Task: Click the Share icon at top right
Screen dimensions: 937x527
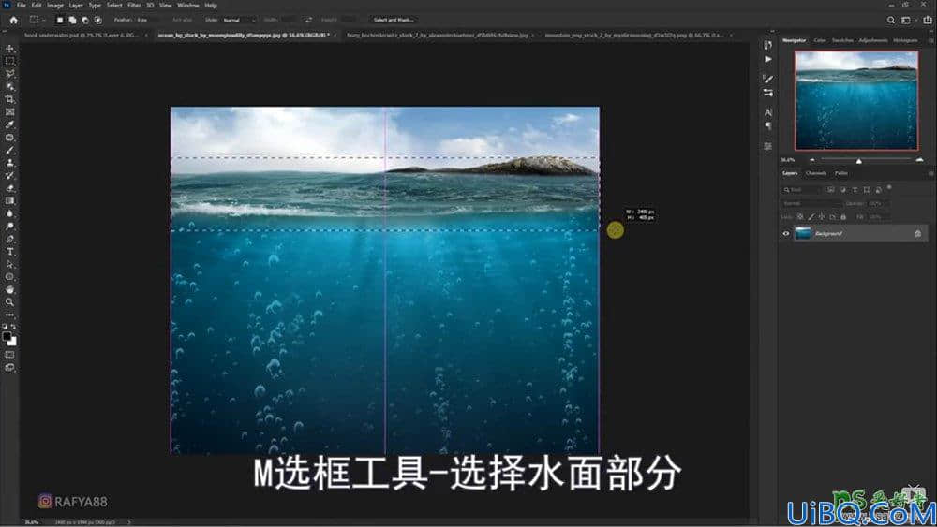Action: click(928, 20)
